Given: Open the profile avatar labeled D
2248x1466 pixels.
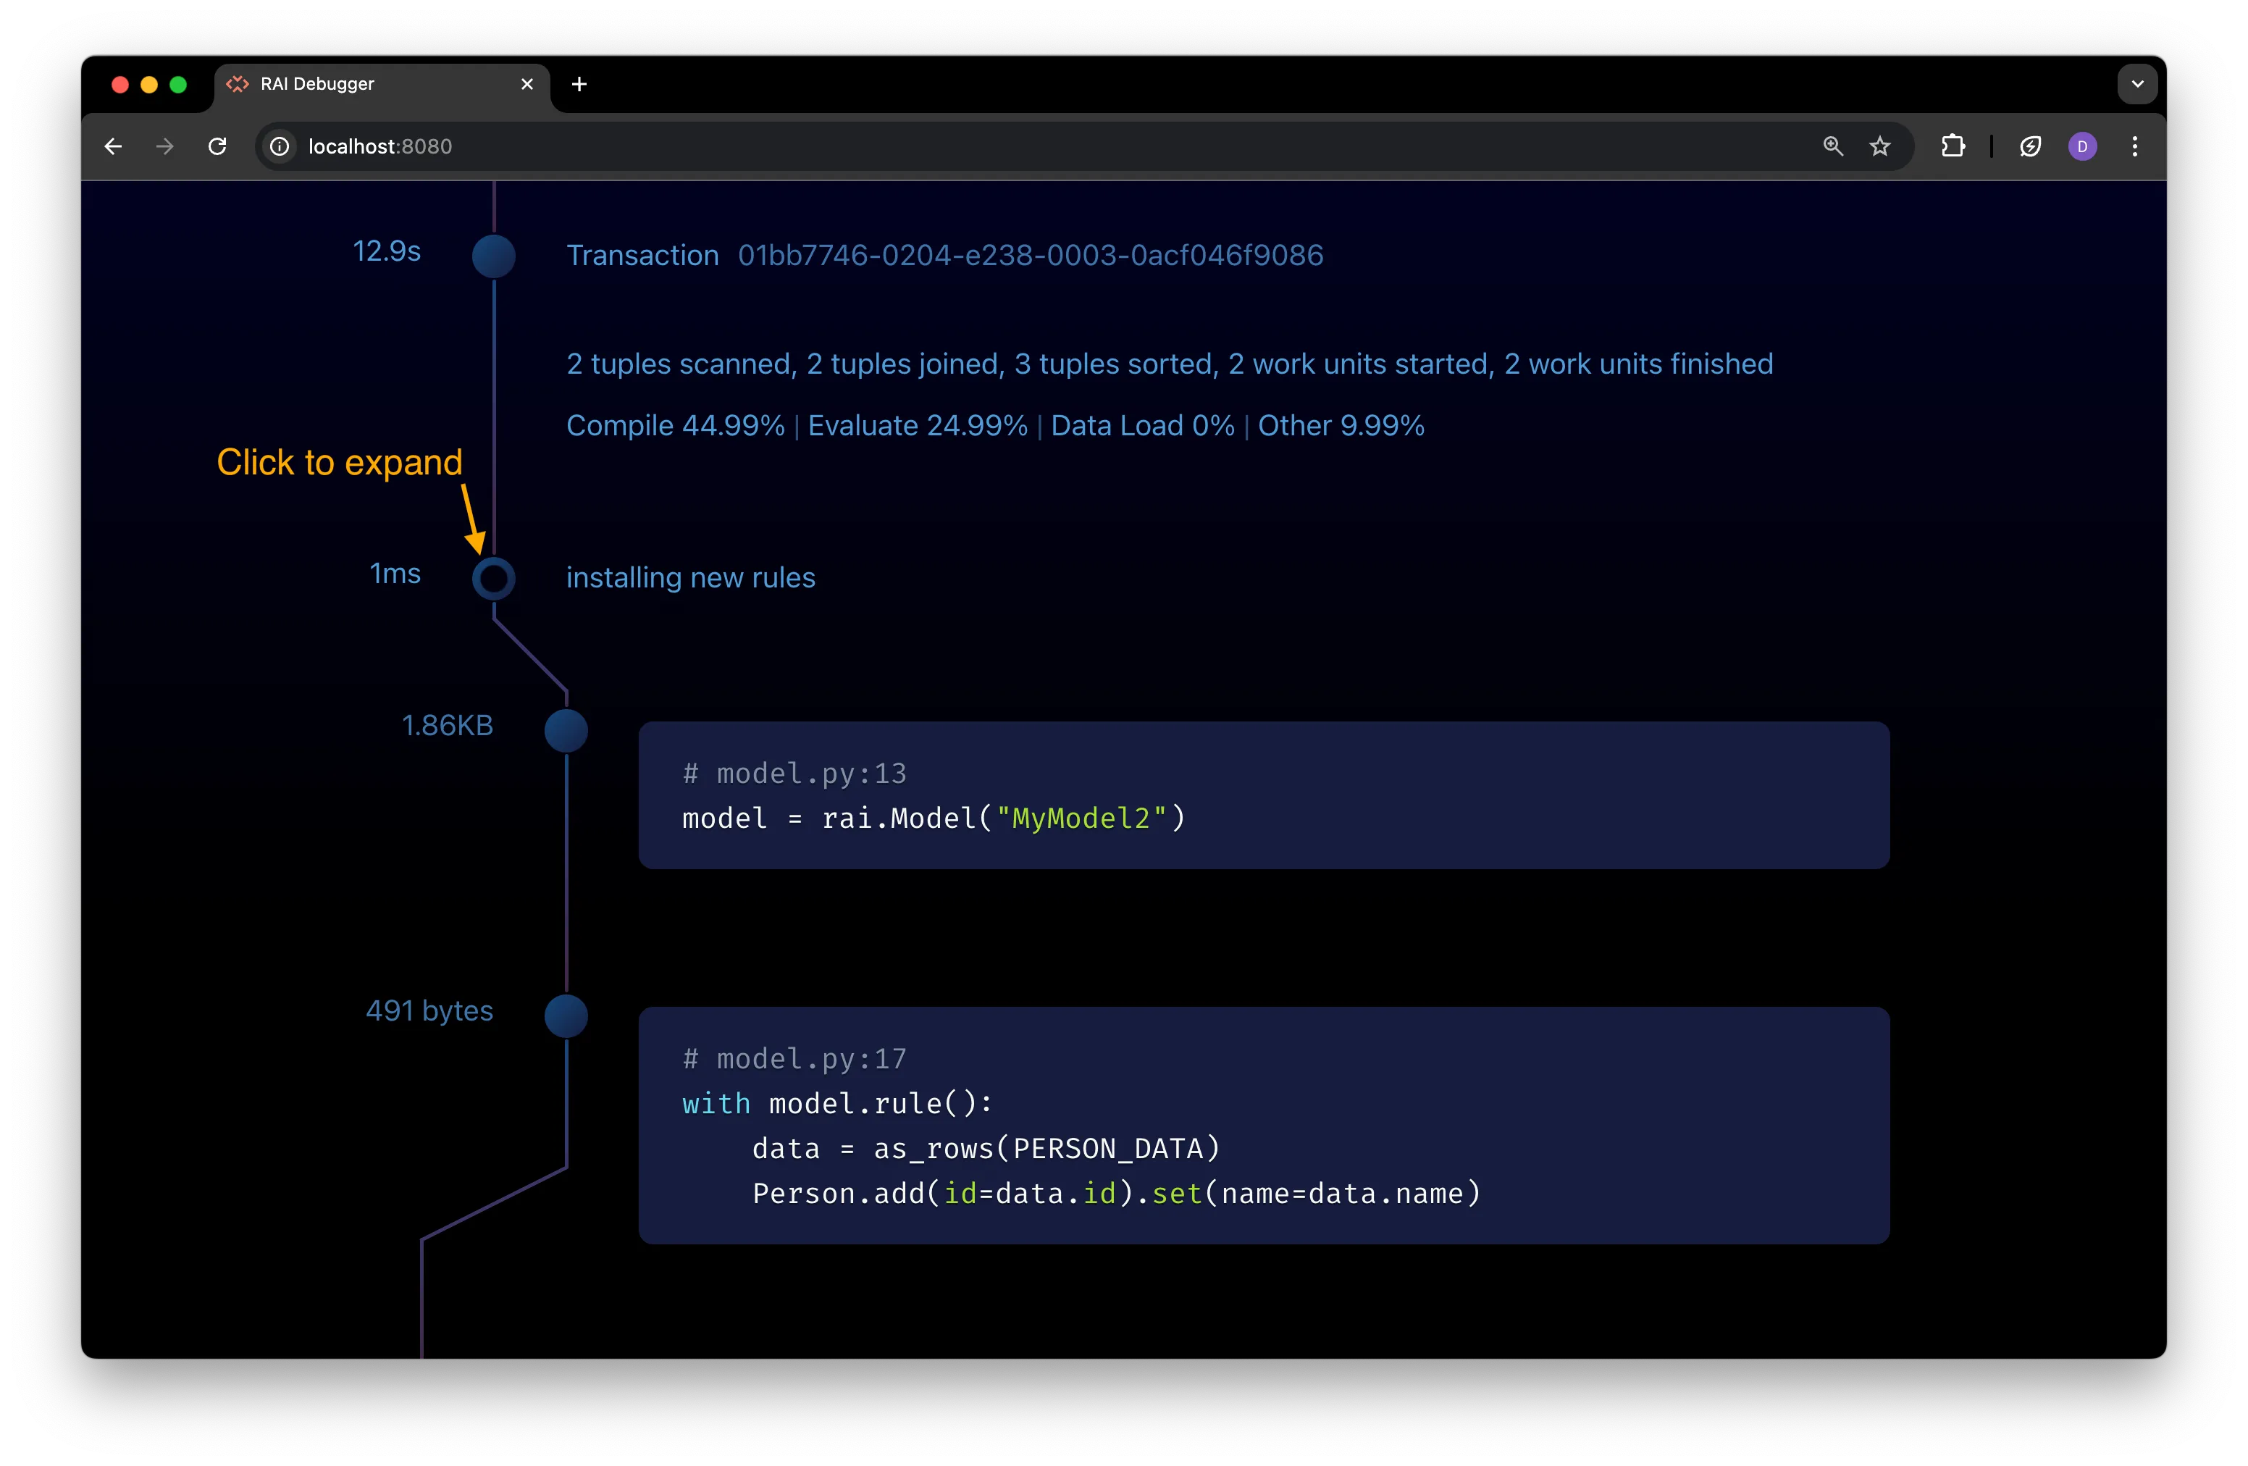Looking at the screenshot, I should pyautogui.click(x=2083, y=146).
